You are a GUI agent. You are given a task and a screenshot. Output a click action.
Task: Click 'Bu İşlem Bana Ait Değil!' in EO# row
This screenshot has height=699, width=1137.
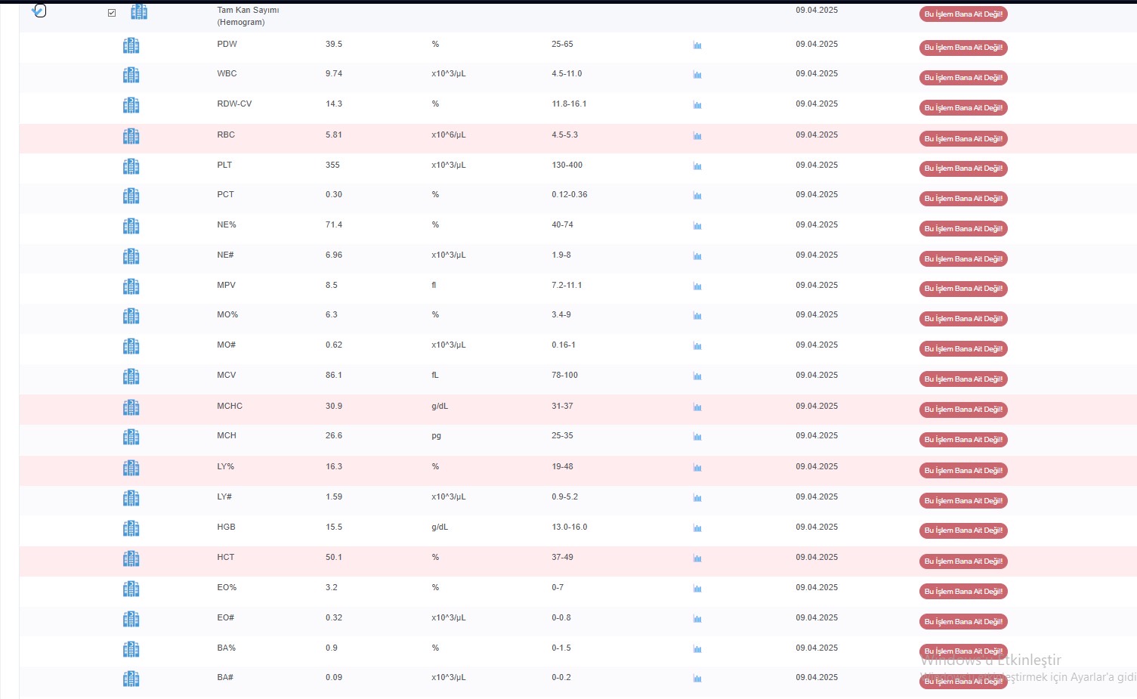tap(963, 622)
